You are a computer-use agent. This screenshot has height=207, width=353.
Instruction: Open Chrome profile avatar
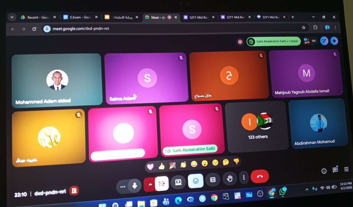(x=327, y=28)
